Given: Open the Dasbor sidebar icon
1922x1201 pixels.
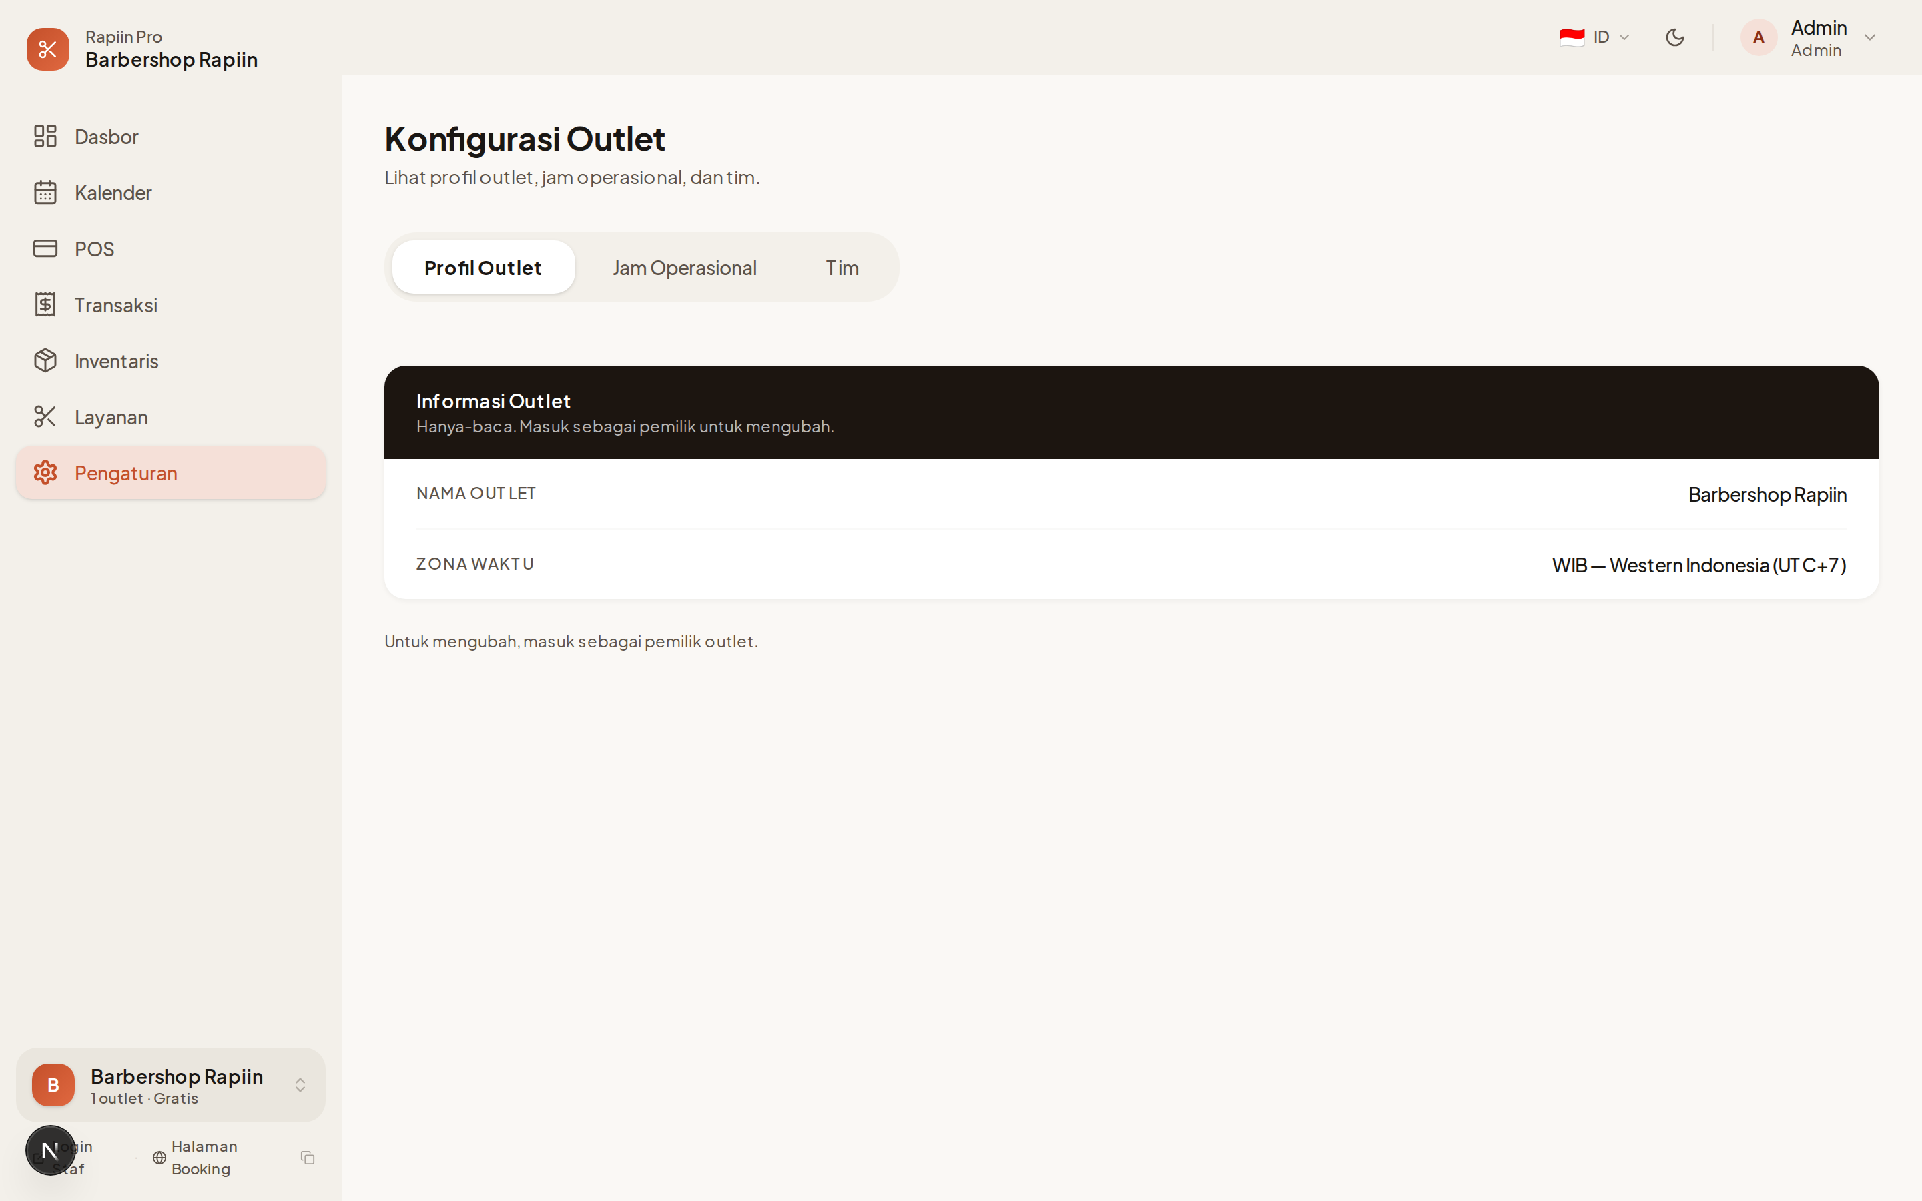Looking at the screenshot, I should [x=45, y=137].
